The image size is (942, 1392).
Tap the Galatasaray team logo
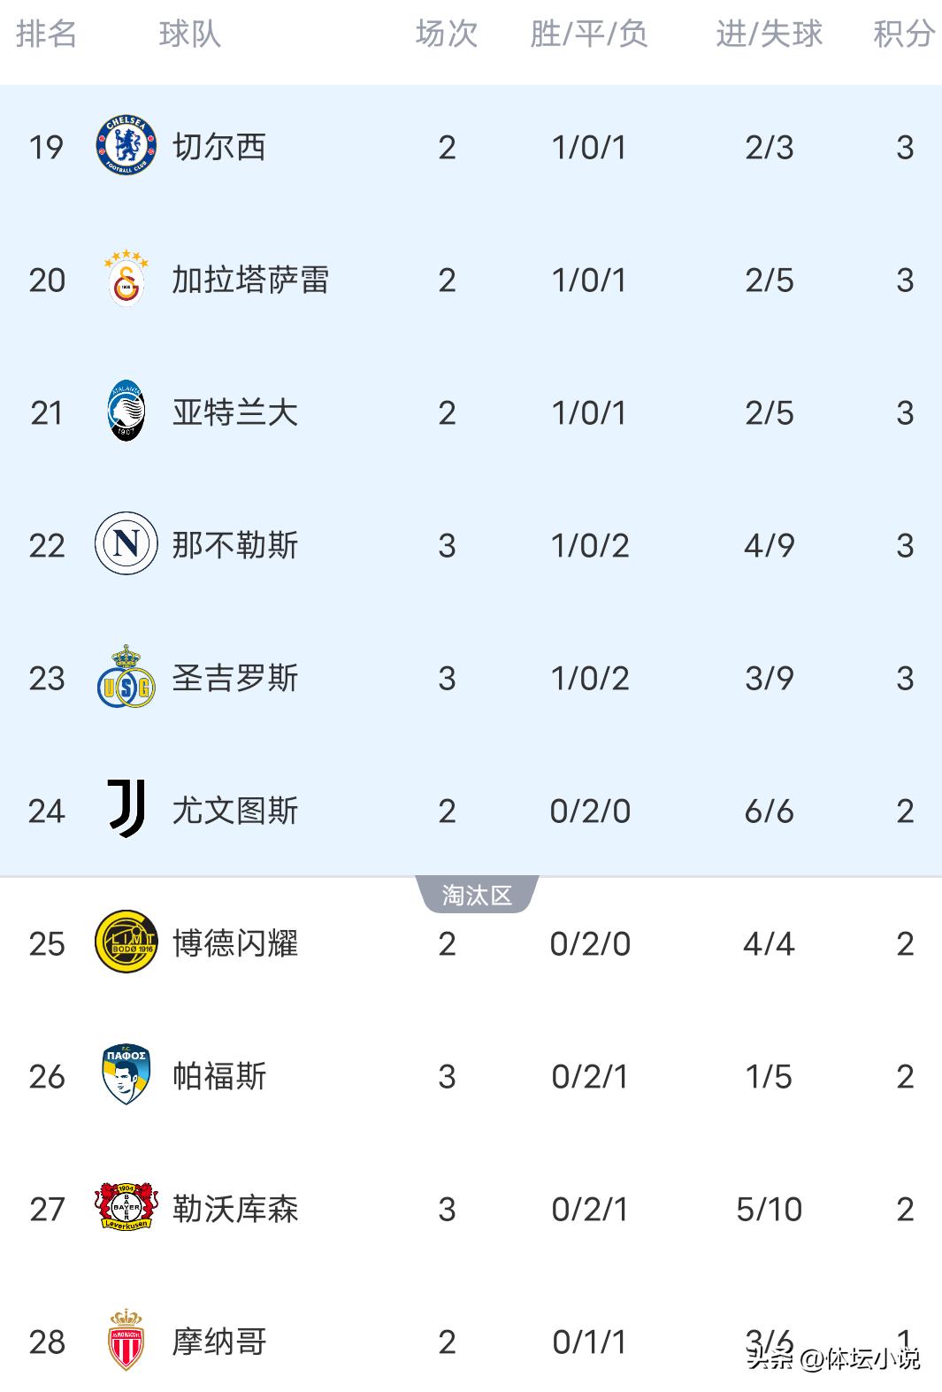point(126,279)
